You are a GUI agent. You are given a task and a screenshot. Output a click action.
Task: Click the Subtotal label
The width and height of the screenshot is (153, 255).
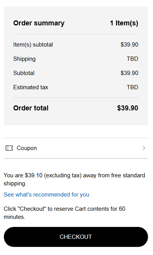[x=24, y=73]
